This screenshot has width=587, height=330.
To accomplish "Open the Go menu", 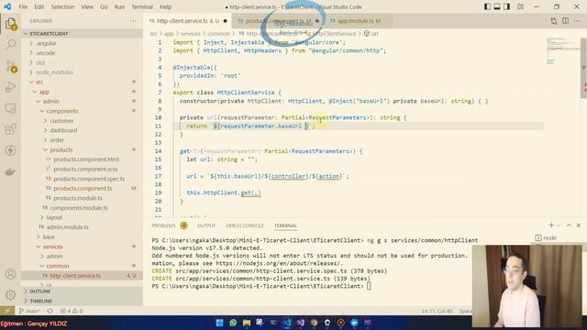I will click(x=104, y=6).
